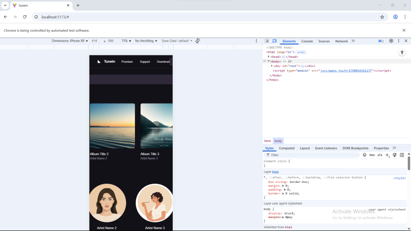Open the Dimensions iPhone XR dropdown

click(x=69, y=41)
